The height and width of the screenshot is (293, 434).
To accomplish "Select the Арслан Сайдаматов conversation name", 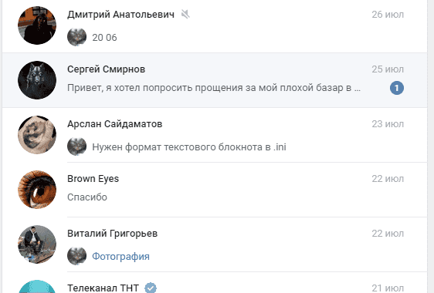I will point(114,124).
